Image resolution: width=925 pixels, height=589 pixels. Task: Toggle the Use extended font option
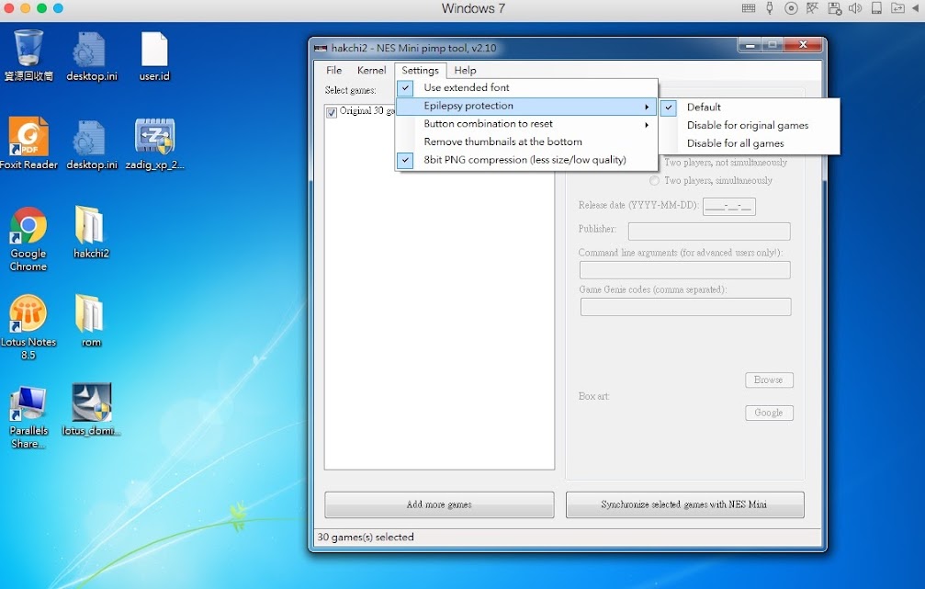[526, 87]
